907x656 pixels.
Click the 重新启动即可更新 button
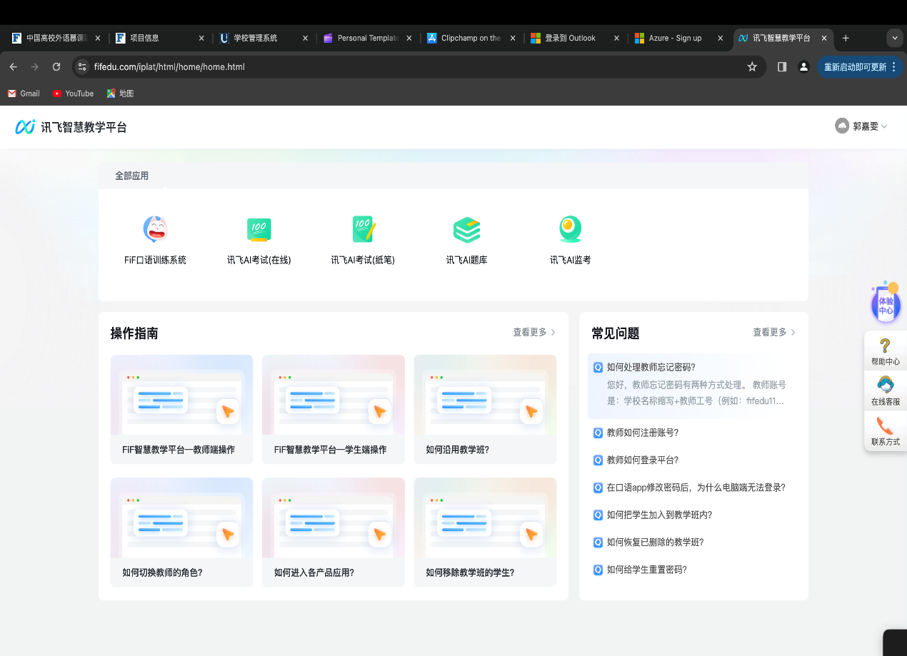point(860,66)
